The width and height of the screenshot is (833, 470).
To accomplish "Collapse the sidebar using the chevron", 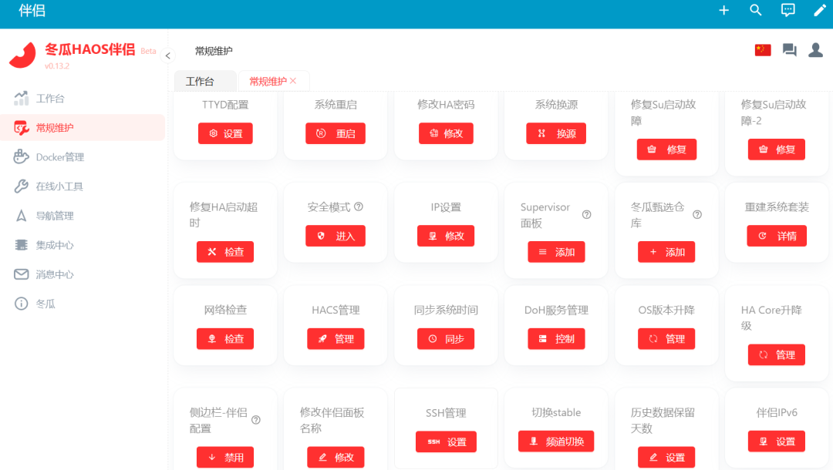I will point(167,55).
